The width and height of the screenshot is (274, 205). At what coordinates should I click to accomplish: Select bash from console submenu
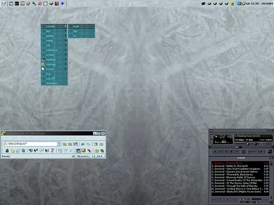pyautogui.click(x=76, y=26)
